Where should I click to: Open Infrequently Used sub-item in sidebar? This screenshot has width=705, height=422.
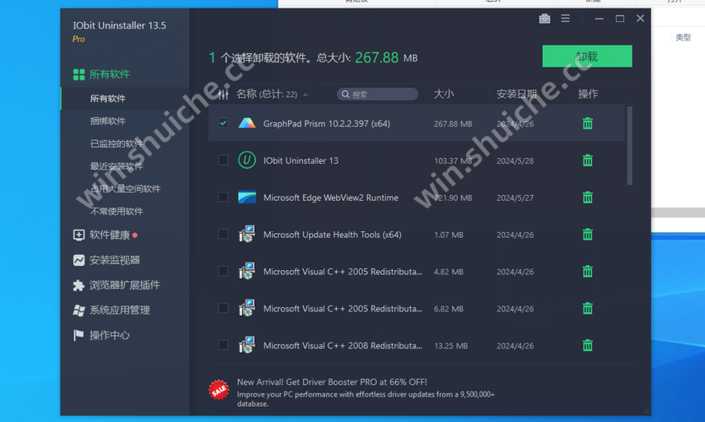(117, 211)
